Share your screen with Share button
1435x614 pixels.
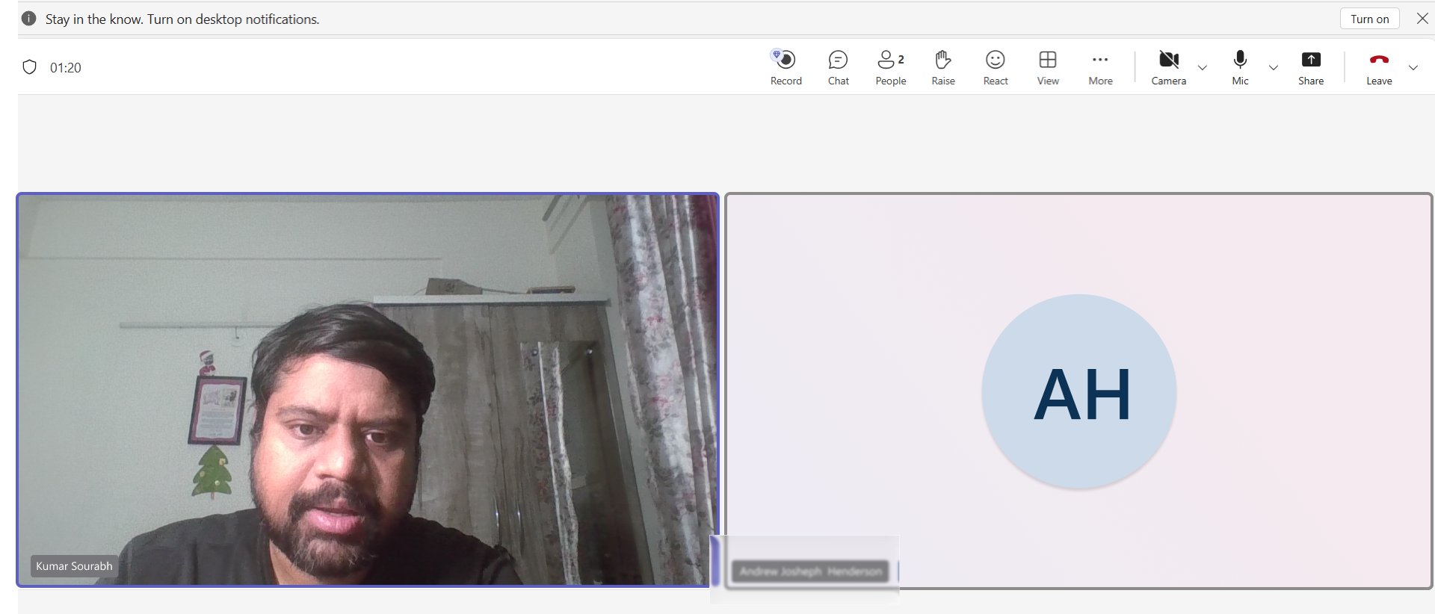1311,67
